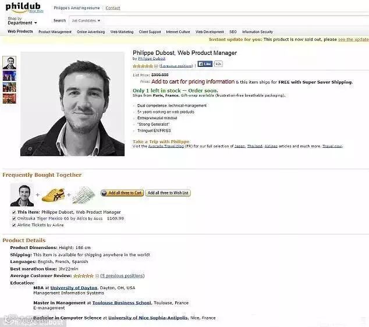Select the first portrait thumbnail
Image resolution: width=369 pixels, height=327 pixels.
coord(9,63)
